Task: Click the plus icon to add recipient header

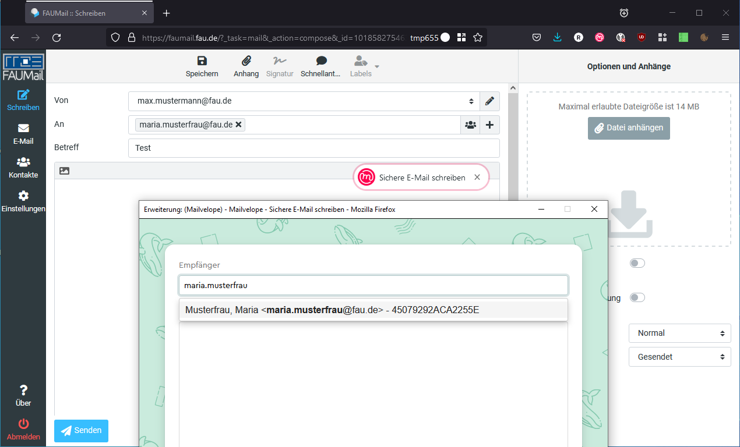Action: click(x=489, y=125)
